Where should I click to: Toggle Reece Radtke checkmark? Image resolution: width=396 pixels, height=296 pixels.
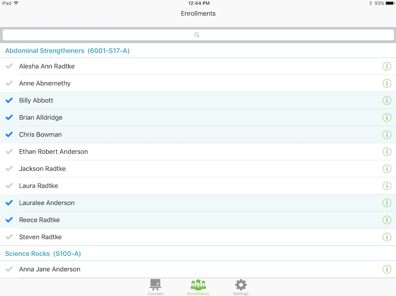9,220
